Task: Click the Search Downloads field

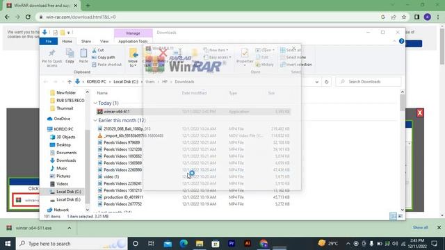Action: pyautogui.click(x=369, y=82)
